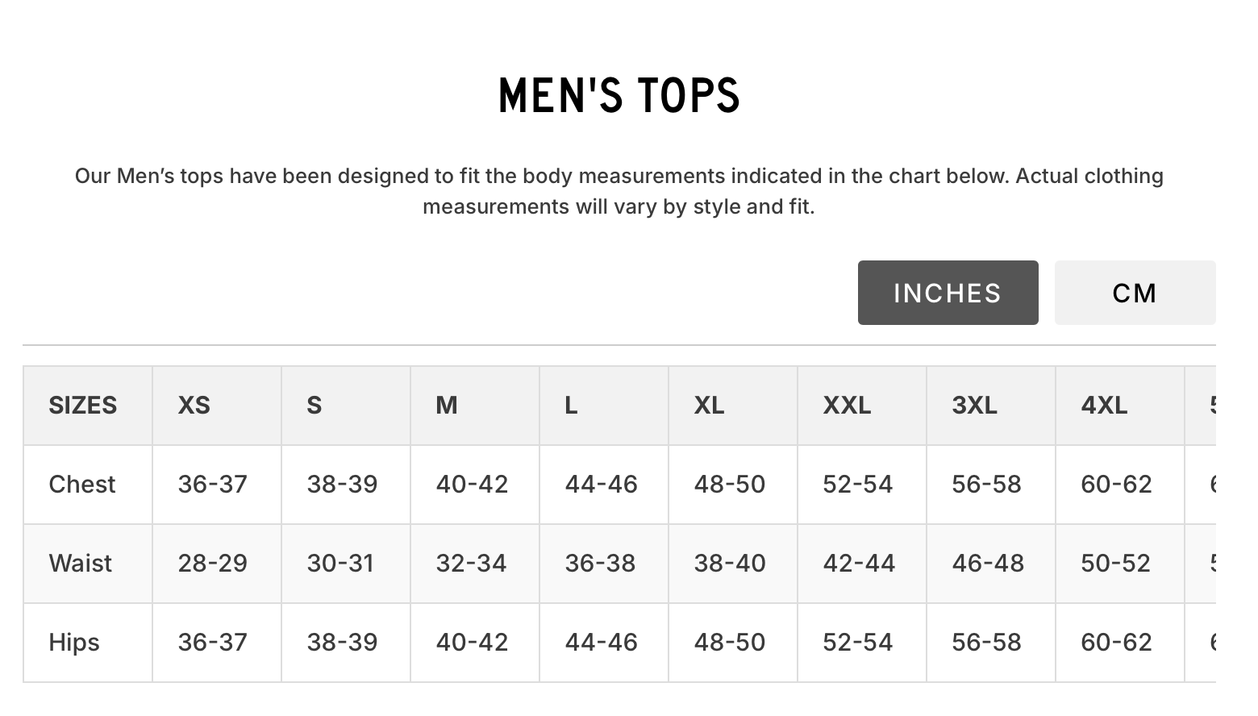Click the M size column header
This screenshot has width=1258, height=716.
[x=447, y=405]
